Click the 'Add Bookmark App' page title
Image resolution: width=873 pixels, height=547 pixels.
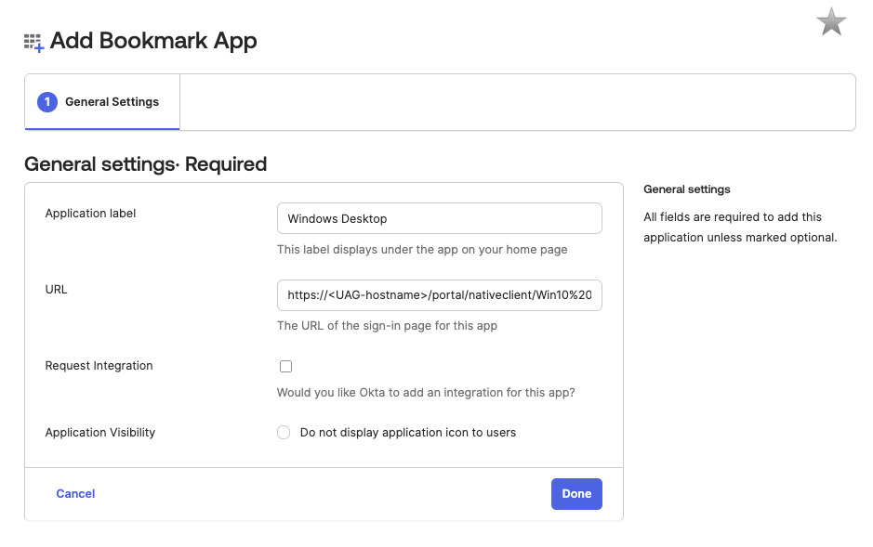click(153, 41)
